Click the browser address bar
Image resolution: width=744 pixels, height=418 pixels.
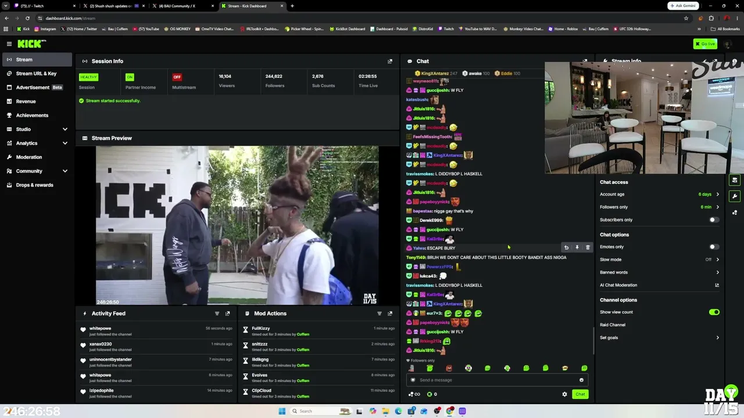[x=360, y=18]
